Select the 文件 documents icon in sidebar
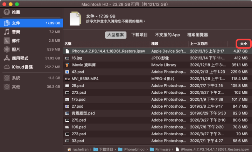The image size is (252, 152). tap(7, 23)
